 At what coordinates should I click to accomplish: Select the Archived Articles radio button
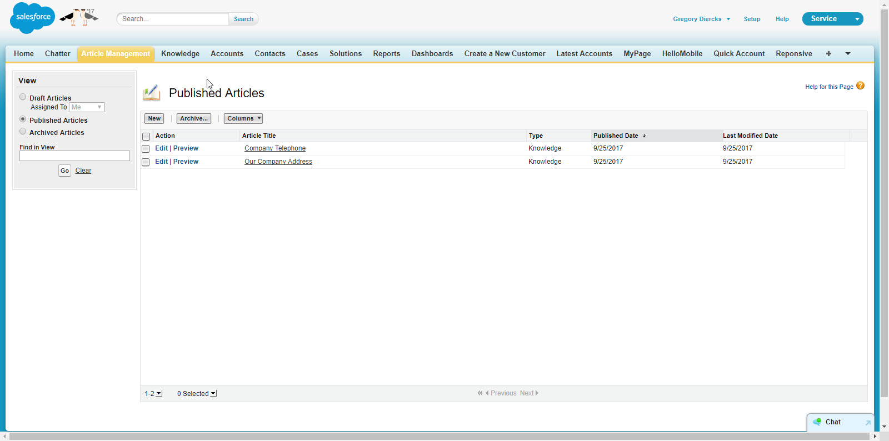pos(23,132)
